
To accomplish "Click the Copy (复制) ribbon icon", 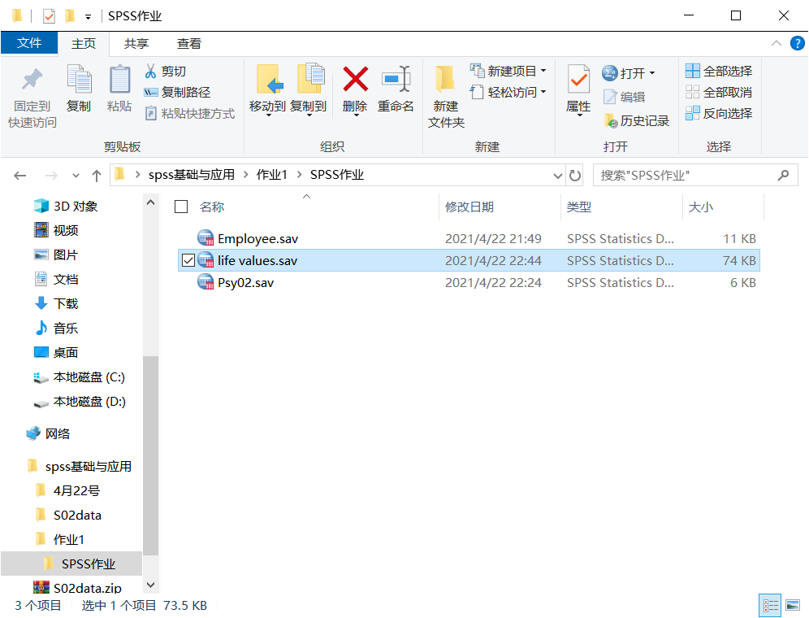I will point(79,89).
